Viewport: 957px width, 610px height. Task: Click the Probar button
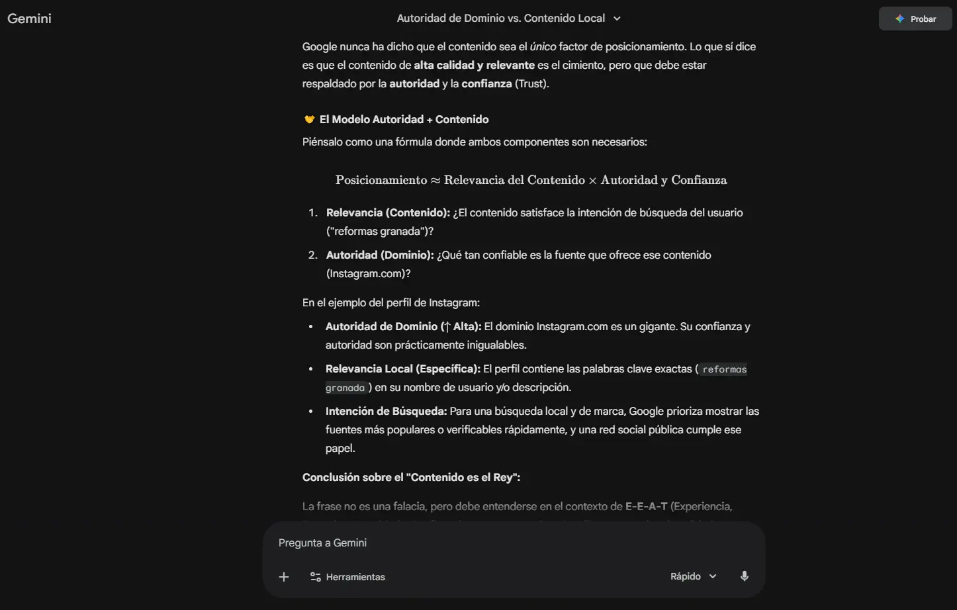(915, 19)
